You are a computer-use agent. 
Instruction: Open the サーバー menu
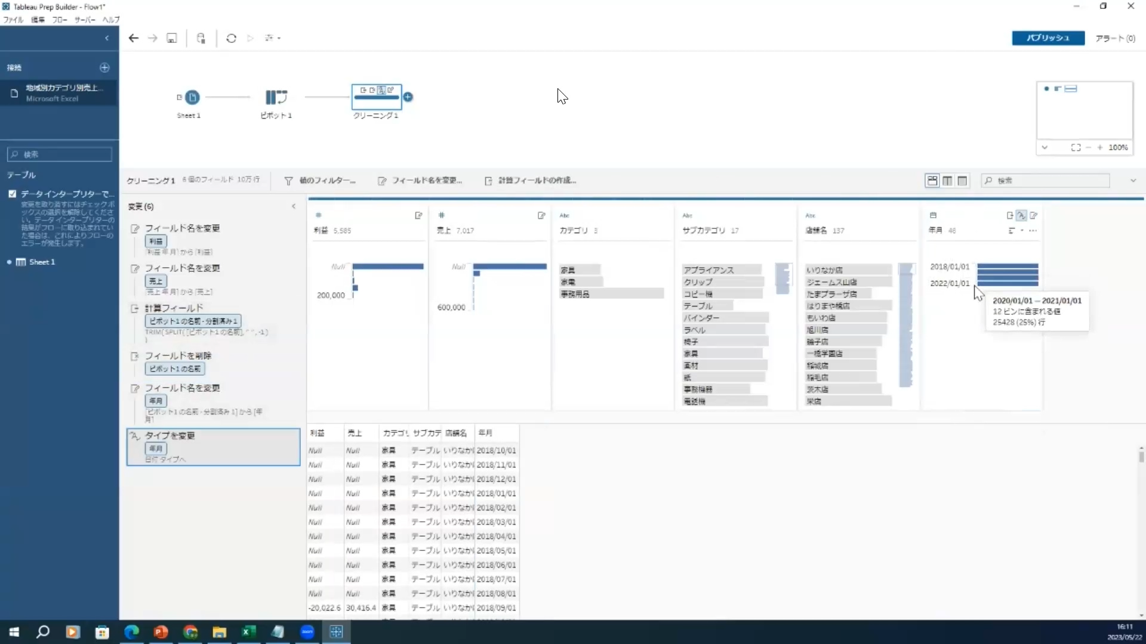(85, 20)
